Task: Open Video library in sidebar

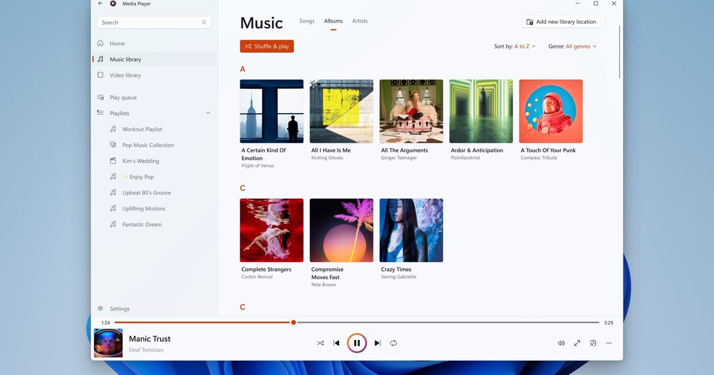Action: [154, 76]
